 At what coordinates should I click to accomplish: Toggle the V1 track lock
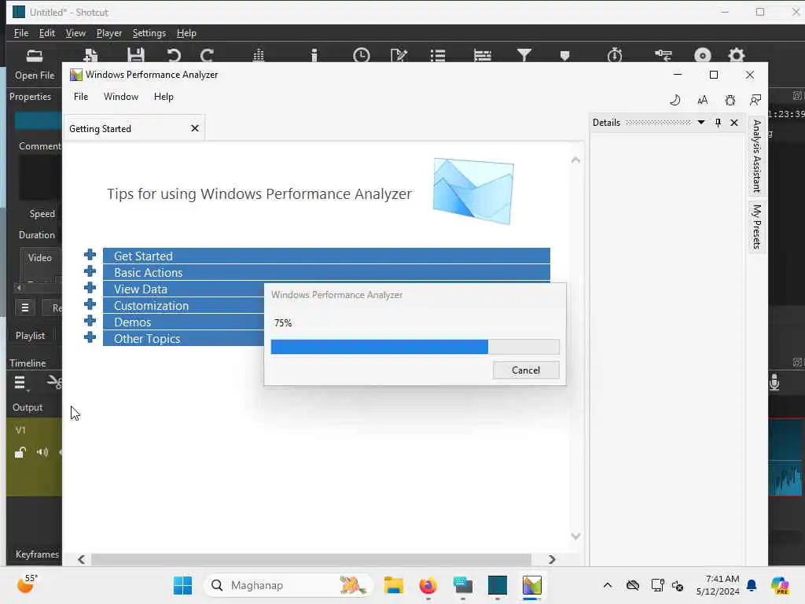[x=20, y=452]
